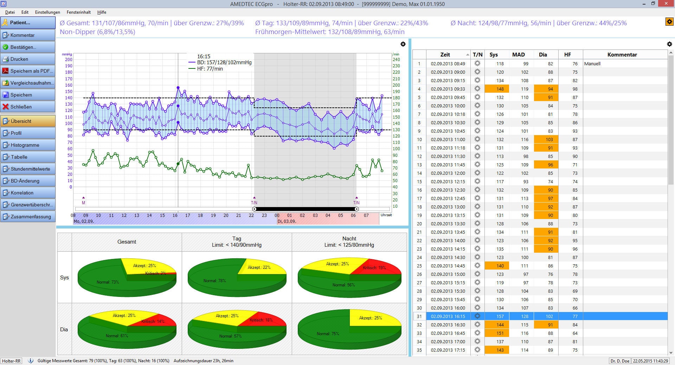Click the Vergleichsaufnahme comparison icon
This screenshot has width=675, height=365.
[6, 83]
